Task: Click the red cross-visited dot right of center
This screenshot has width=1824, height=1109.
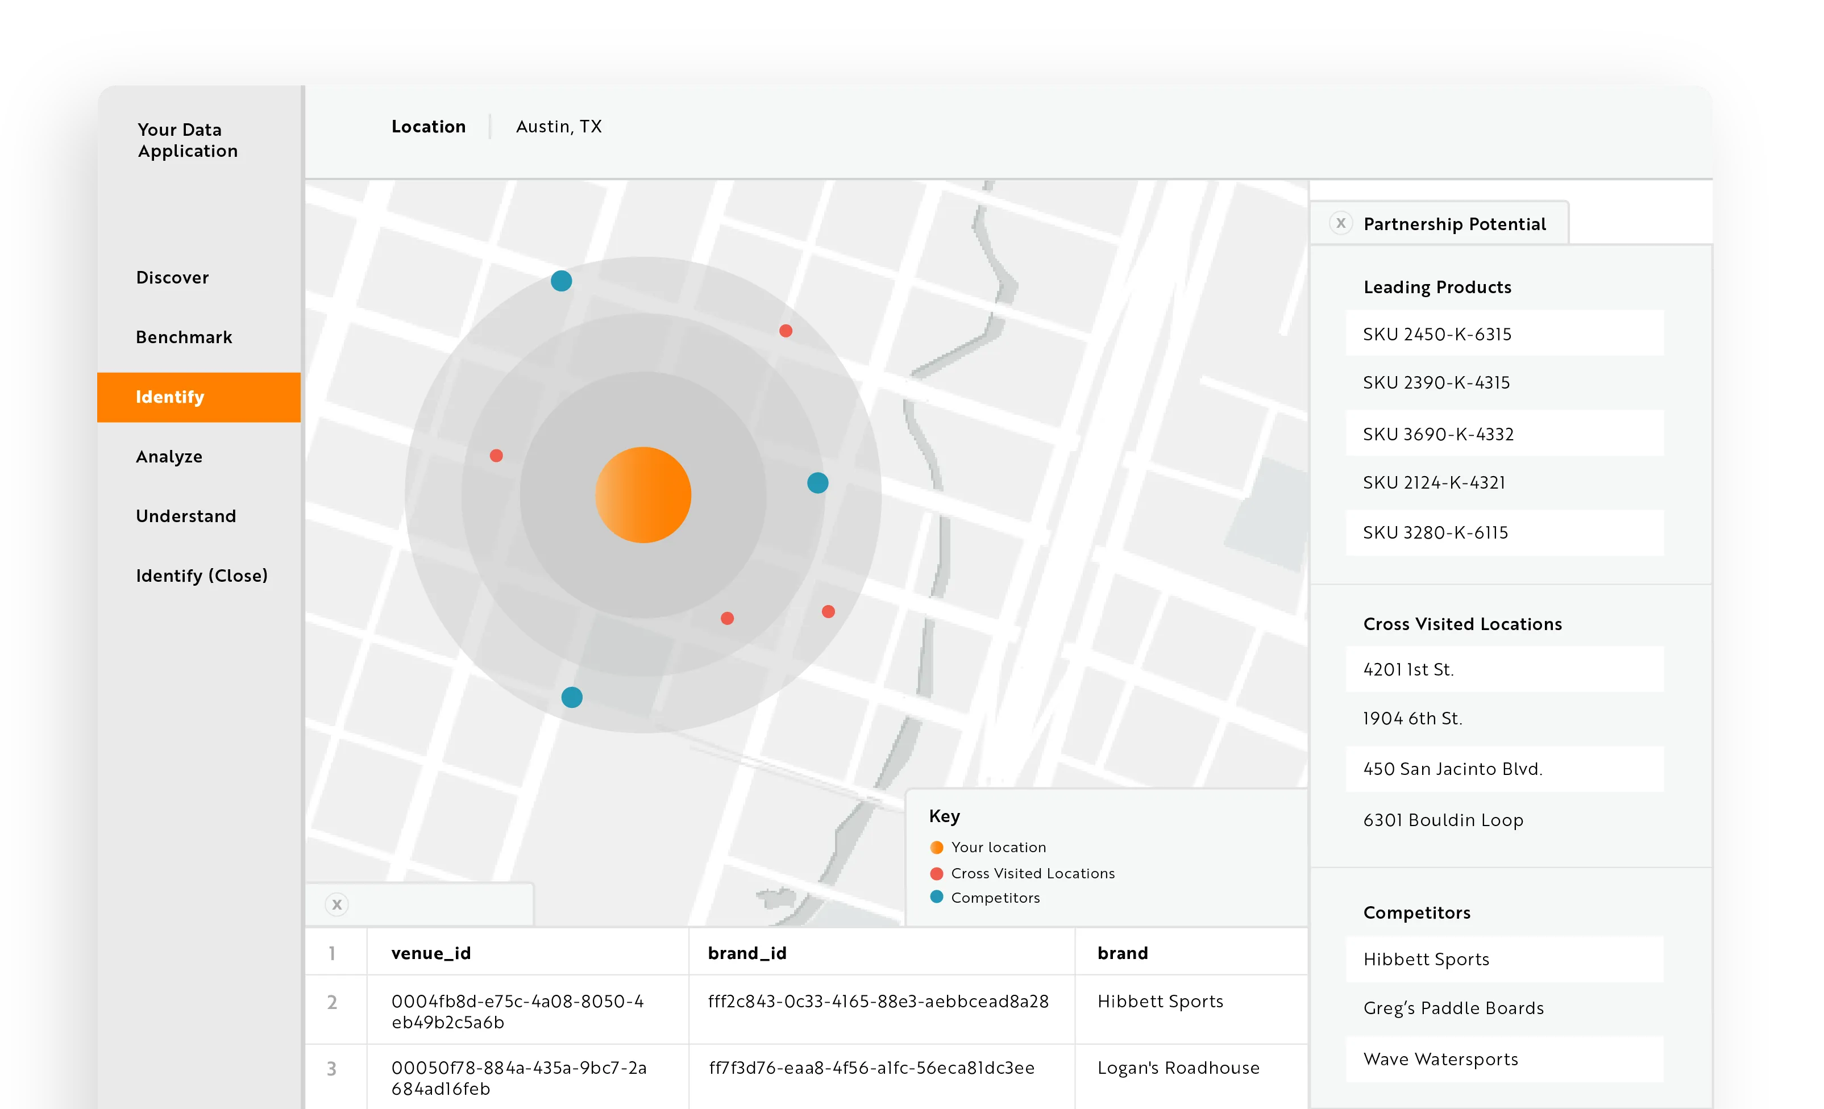Action: (828, 611)
